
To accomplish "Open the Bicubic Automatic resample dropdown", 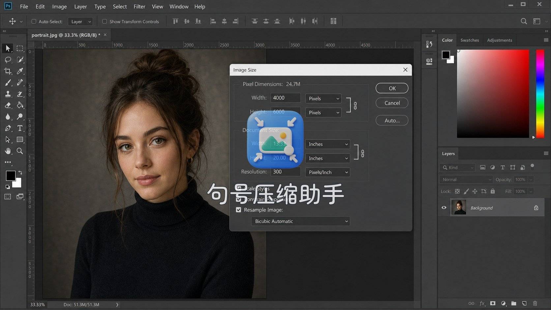I will click(301, 221).
